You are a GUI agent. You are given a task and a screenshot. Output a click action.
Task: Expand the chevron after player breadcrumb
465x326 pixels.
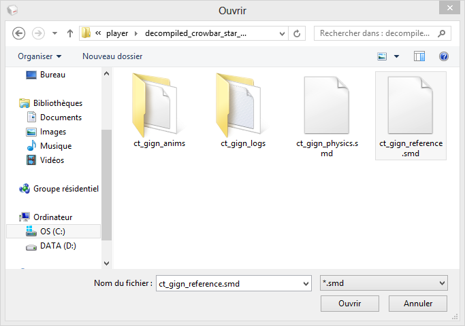click(x=136, y=33)
